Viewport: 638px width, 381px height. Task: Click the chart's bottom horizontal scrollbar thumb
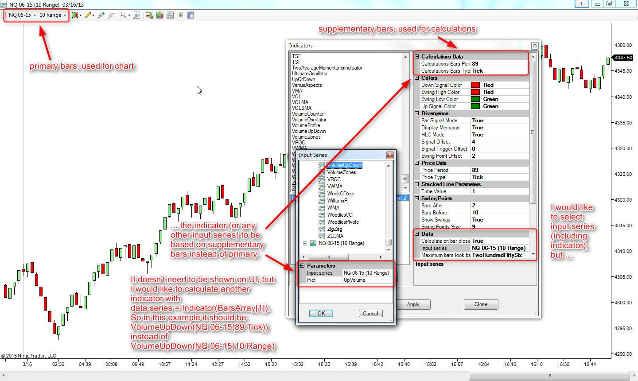tap(549, 376)
